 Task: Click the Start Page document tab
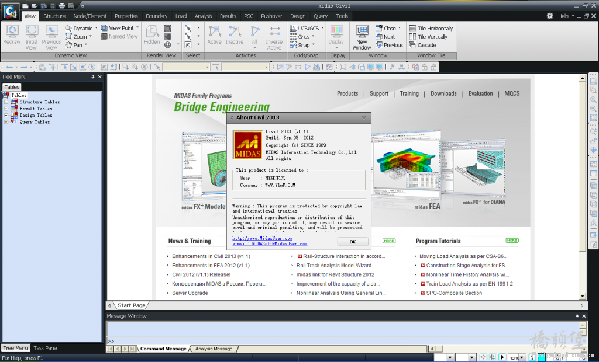131,305
